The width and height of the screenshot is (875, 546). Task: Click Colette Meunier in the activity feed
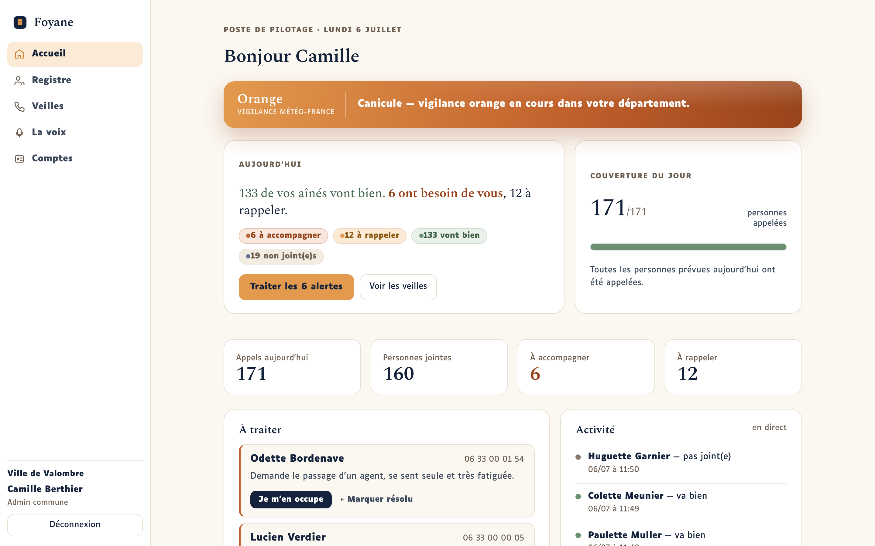pos(626,496)
